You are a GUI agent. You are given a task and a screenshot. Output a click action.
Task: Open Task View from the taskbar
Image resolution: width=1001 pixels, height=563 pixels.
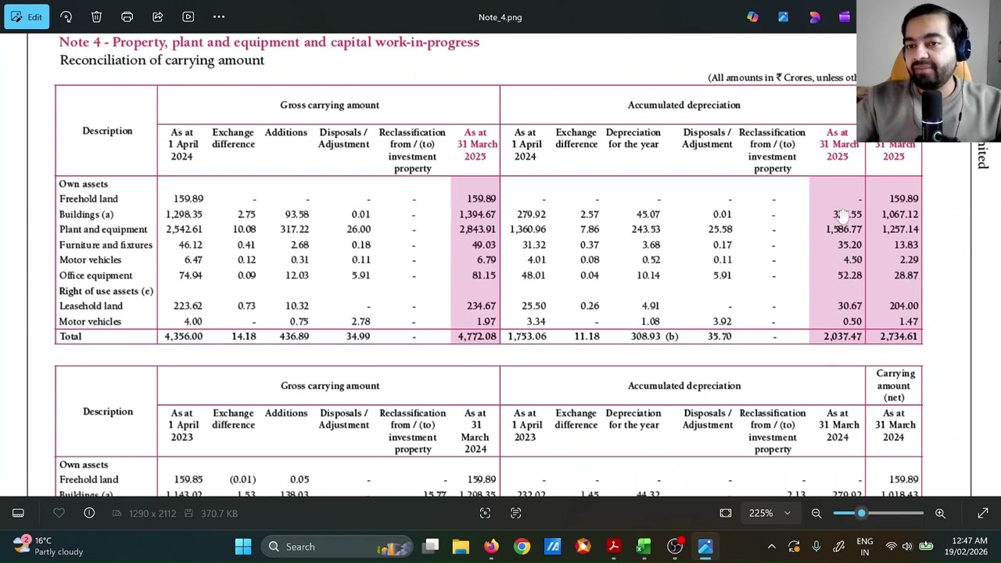point(431,547)
